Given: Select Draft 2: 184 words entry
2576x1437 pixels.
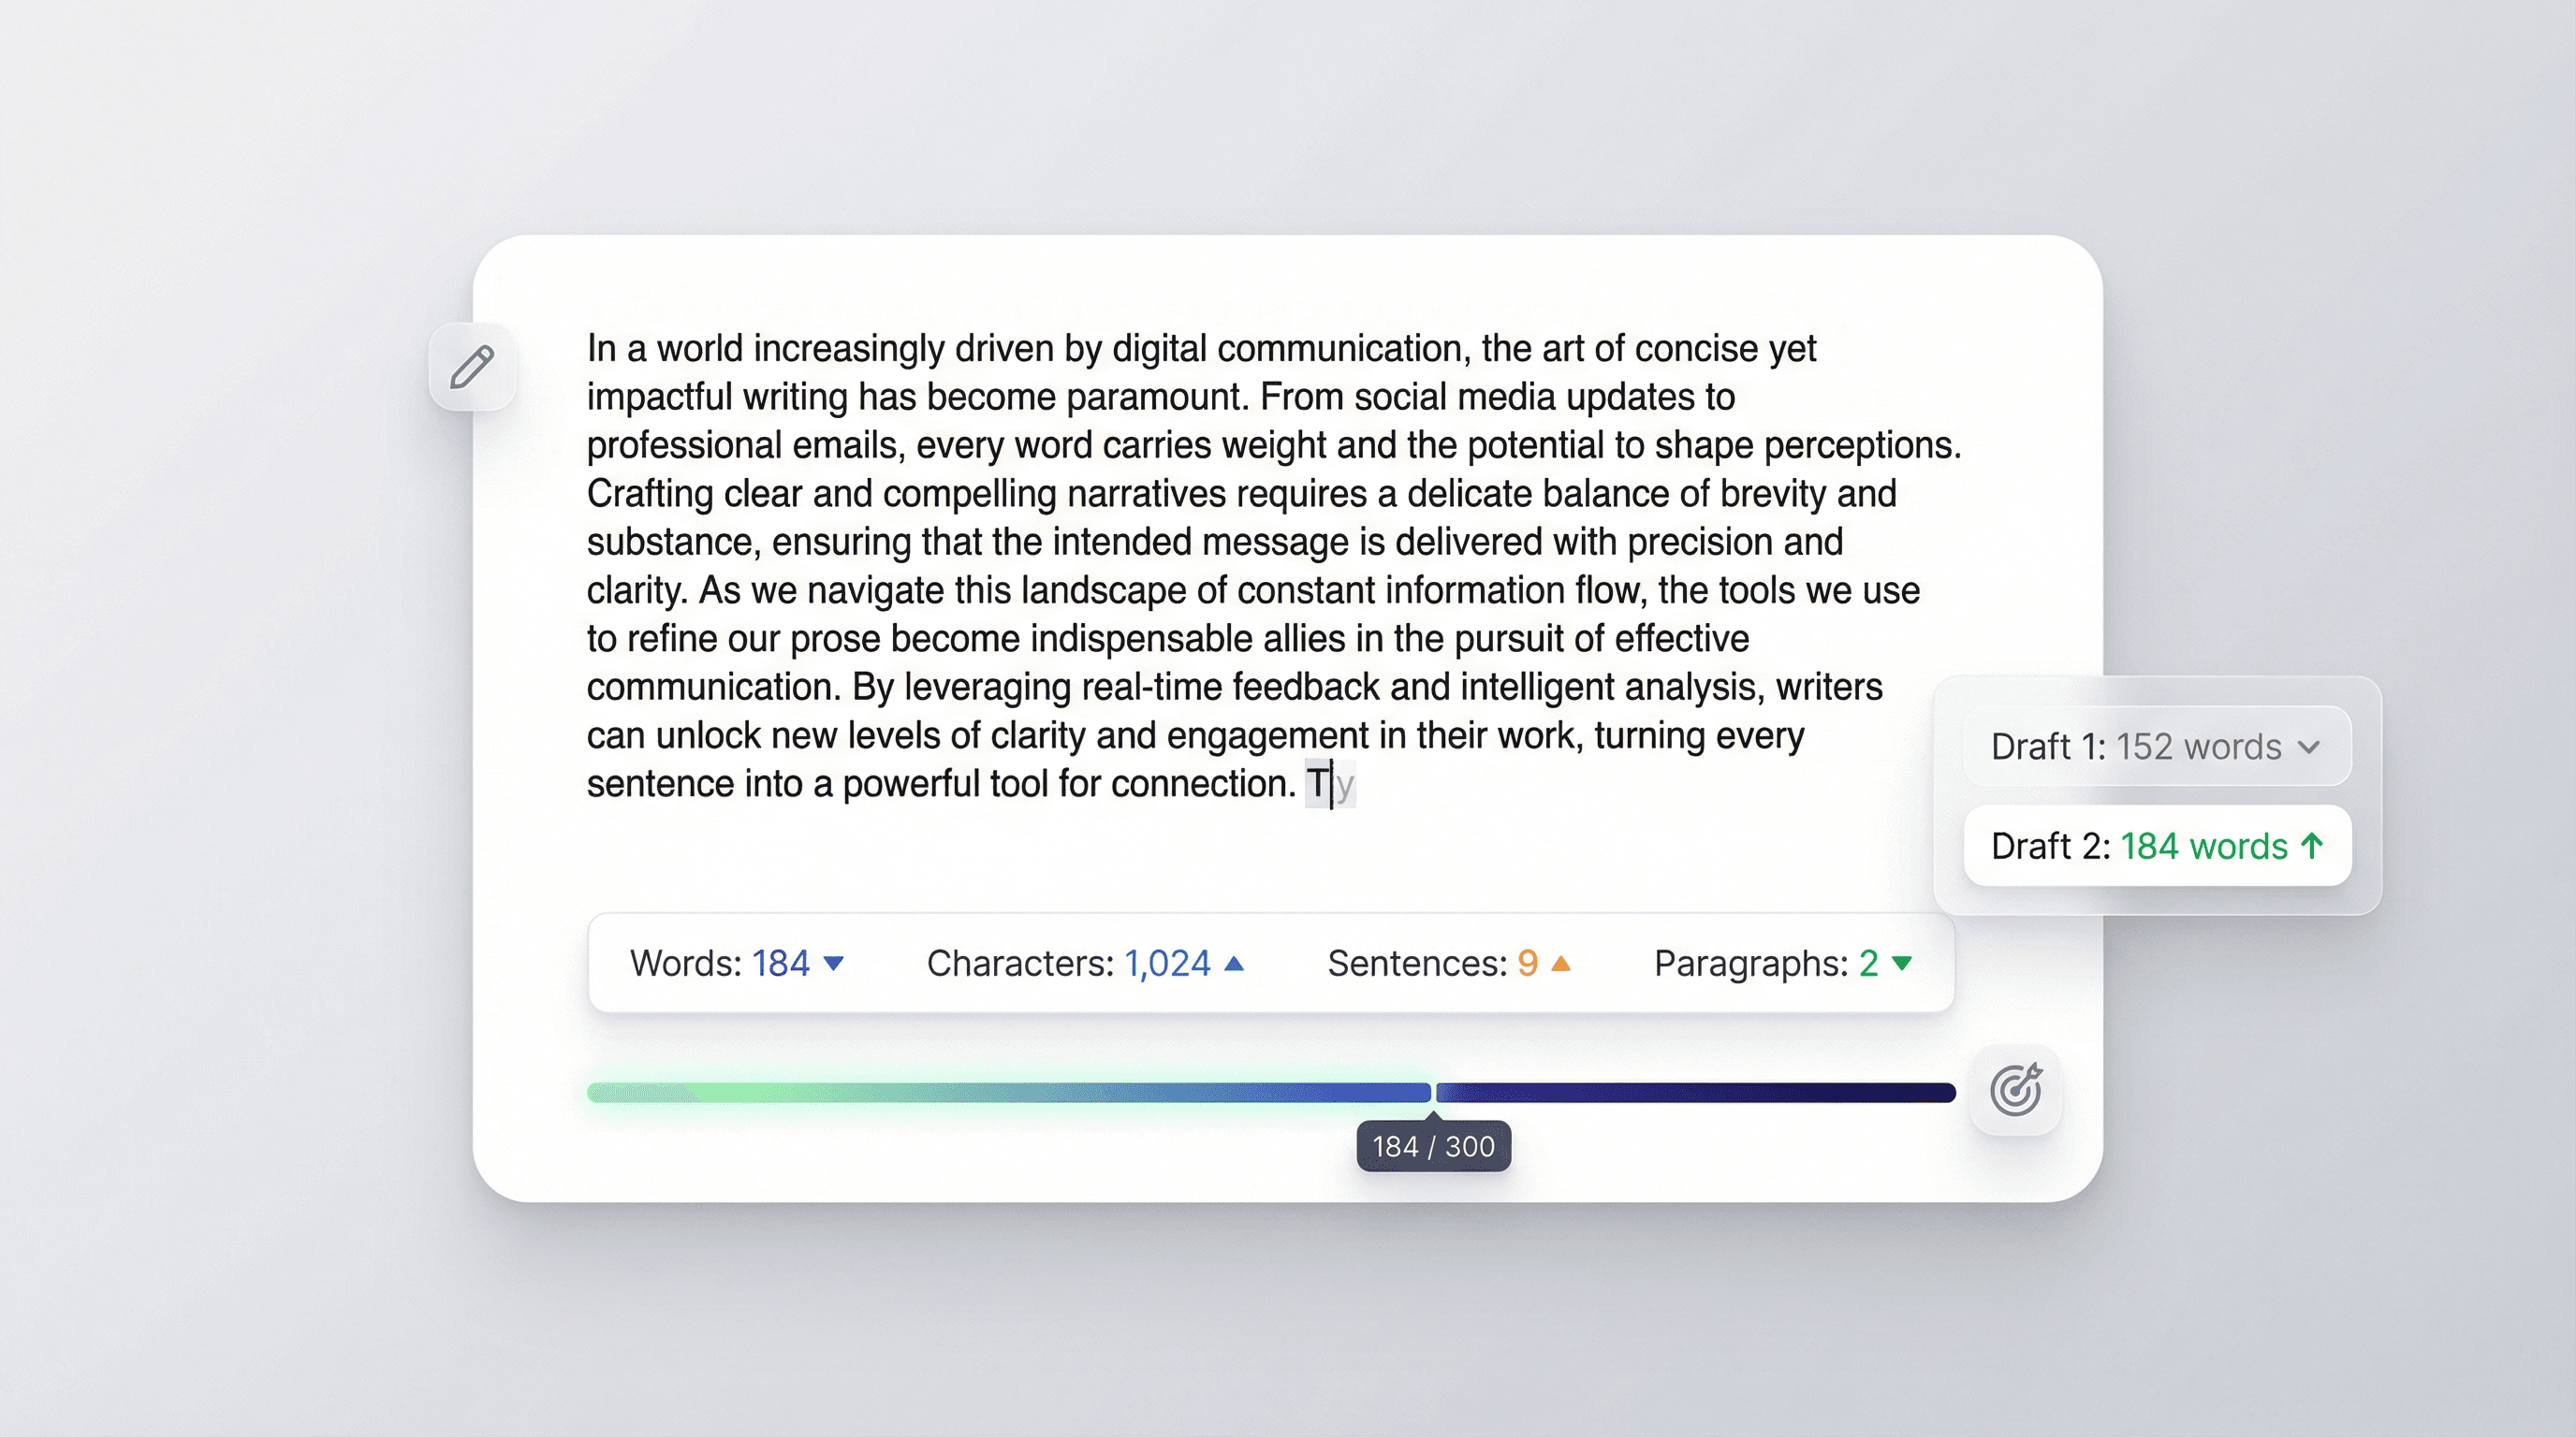Looking at the screenshot, I should (x=2140, y=847).
